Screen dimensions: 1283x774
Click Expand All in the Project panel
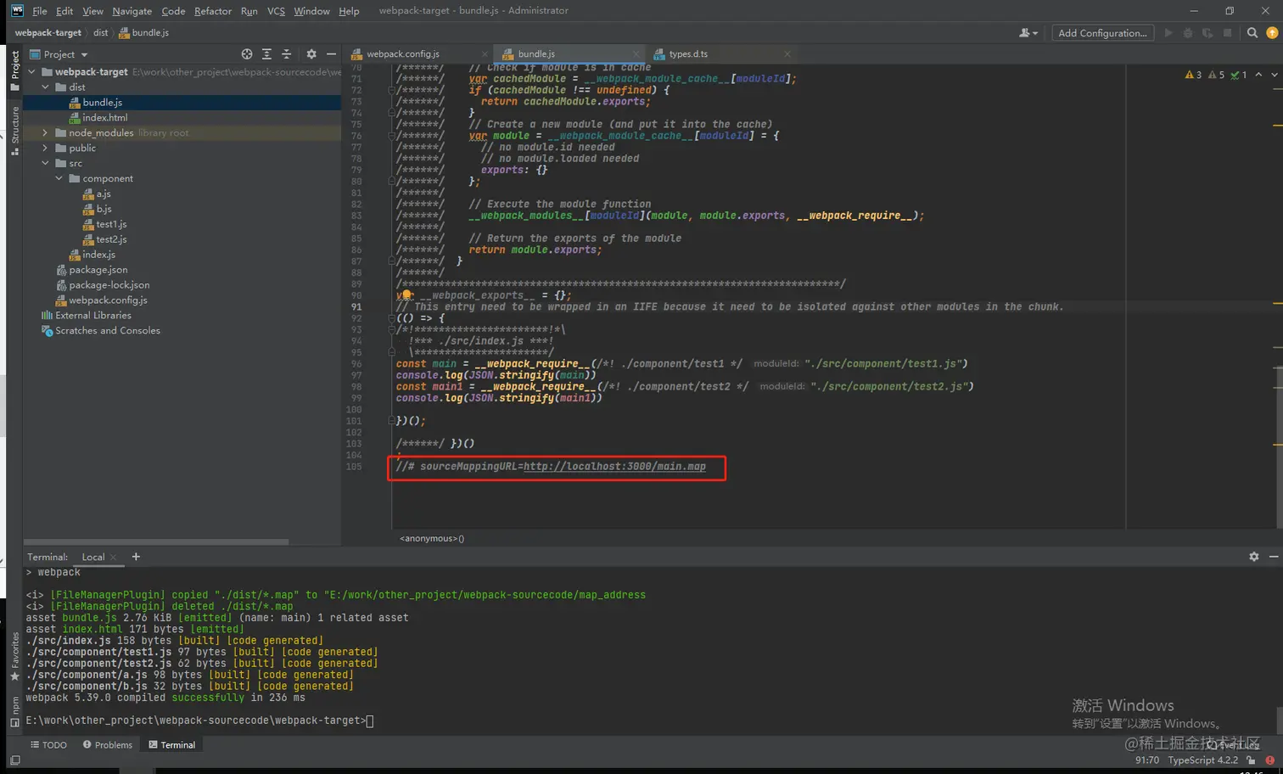coord(266,54)
